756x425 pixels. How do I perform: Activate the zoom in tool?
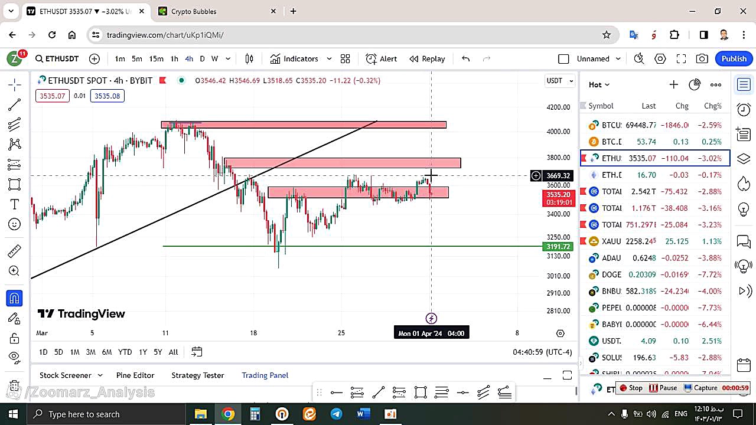tap(15, 271)
